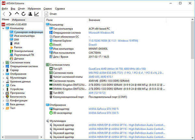This screenshot has height=140, width=195.
Task: Select the DIMM3: Kingston row
Action: (x=106, y=85)
